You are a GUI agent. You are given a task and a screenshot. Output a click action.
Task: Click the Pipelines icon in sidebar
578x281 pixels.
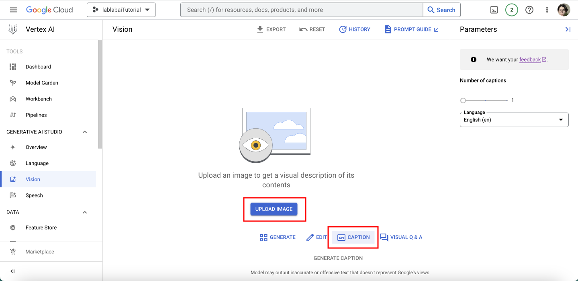click(x=13, y=115)
